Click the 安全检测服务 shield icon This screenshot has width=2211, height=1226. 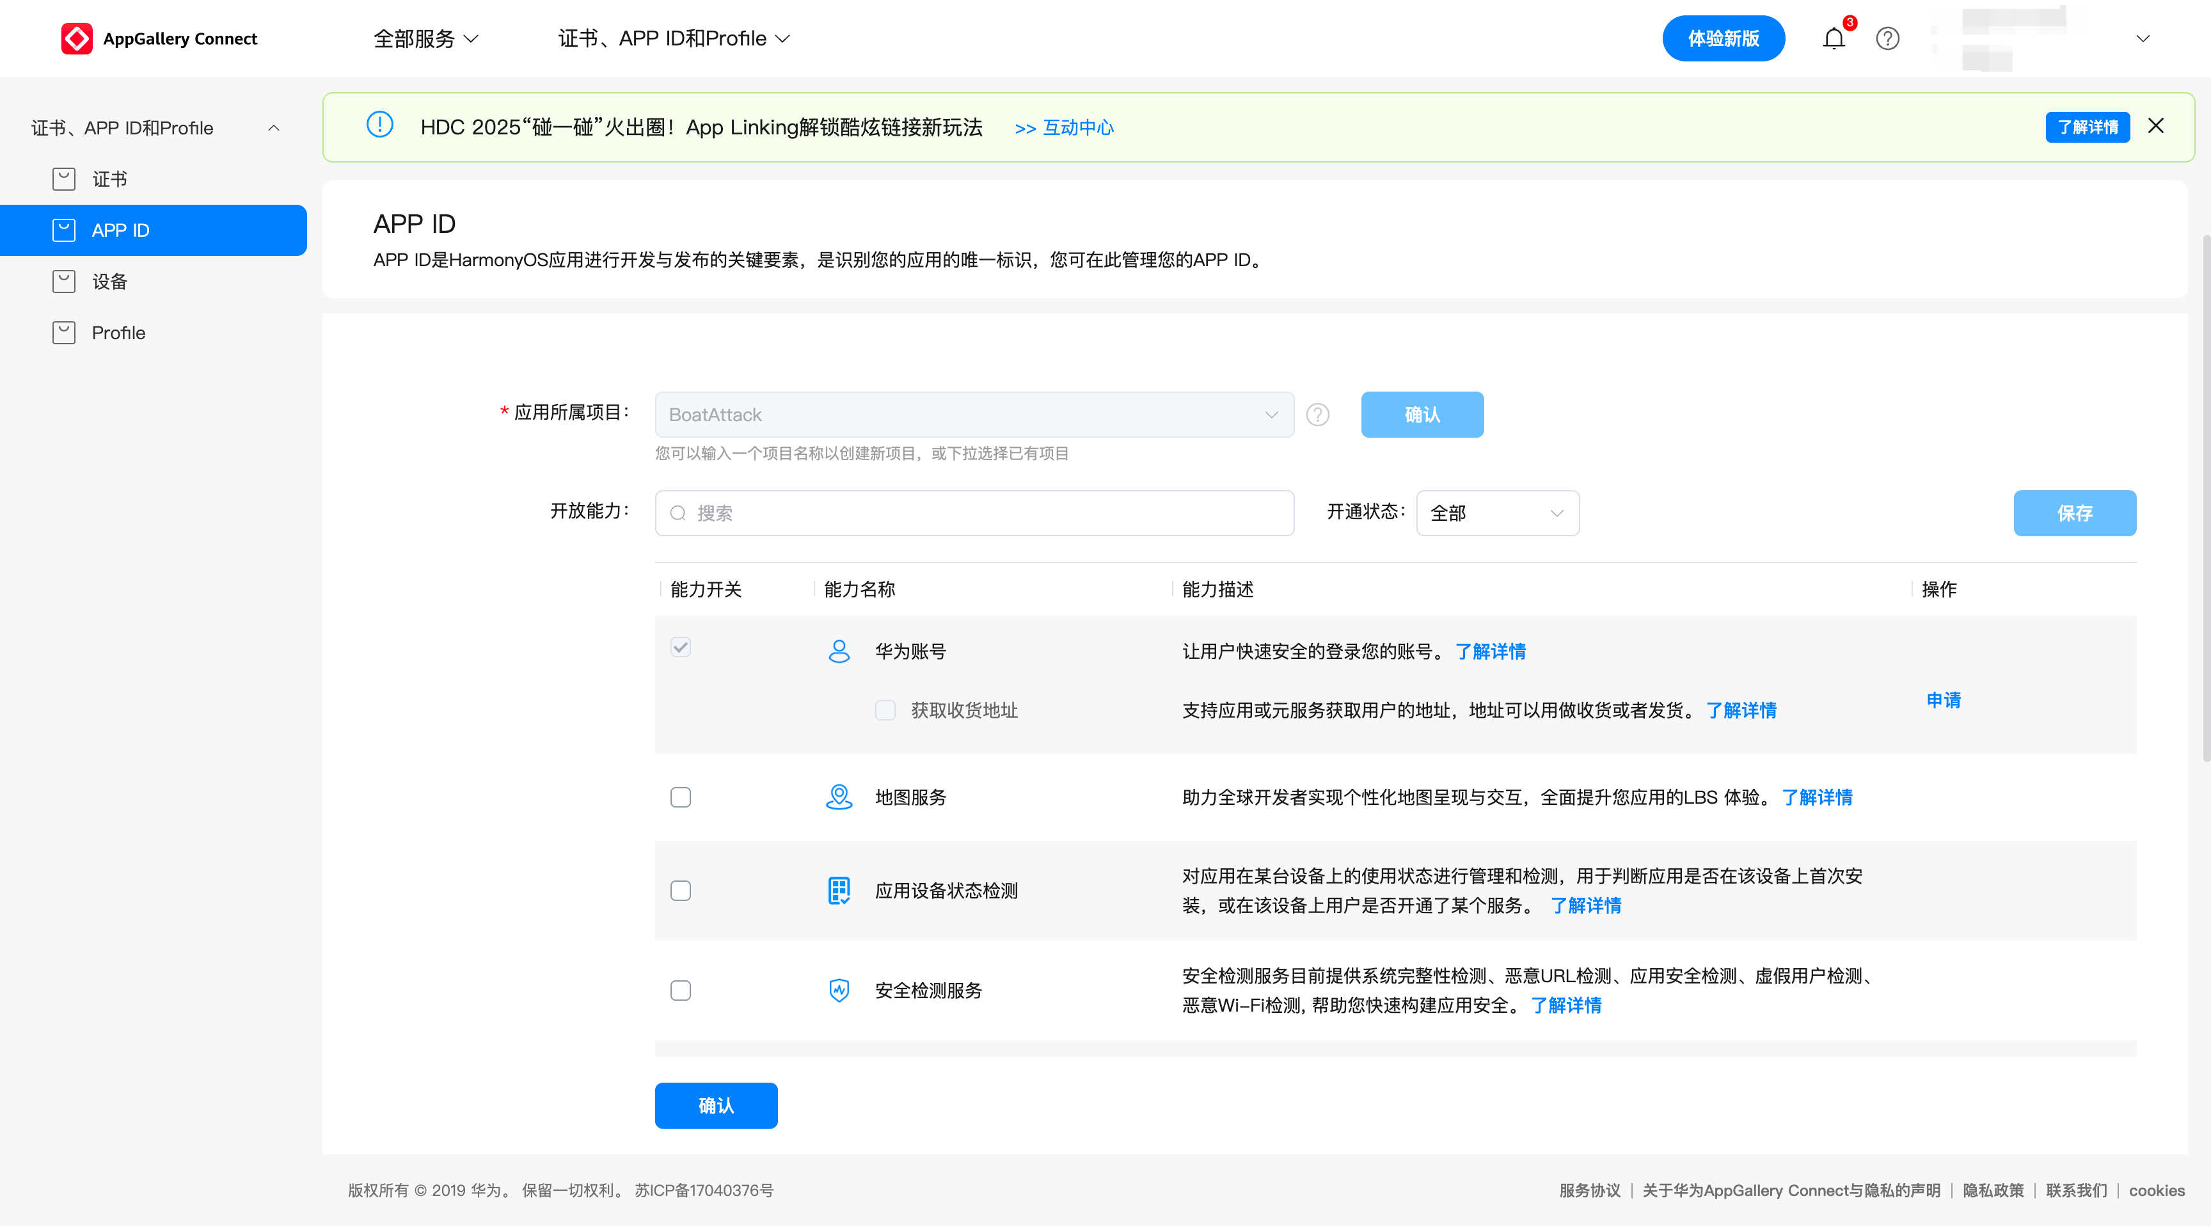point(839,990)
